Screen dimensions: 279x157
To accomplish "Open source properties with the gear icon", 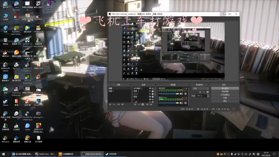I will tap(143, 104).
